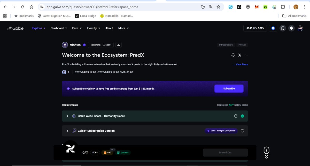View site information icon in address bar
310x166 pixels.
point(42,7)
